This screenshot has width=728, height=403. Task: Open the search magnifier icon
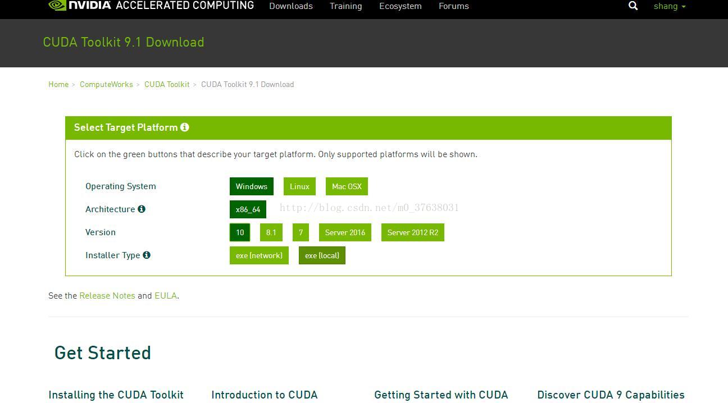(x=633, y=6)
